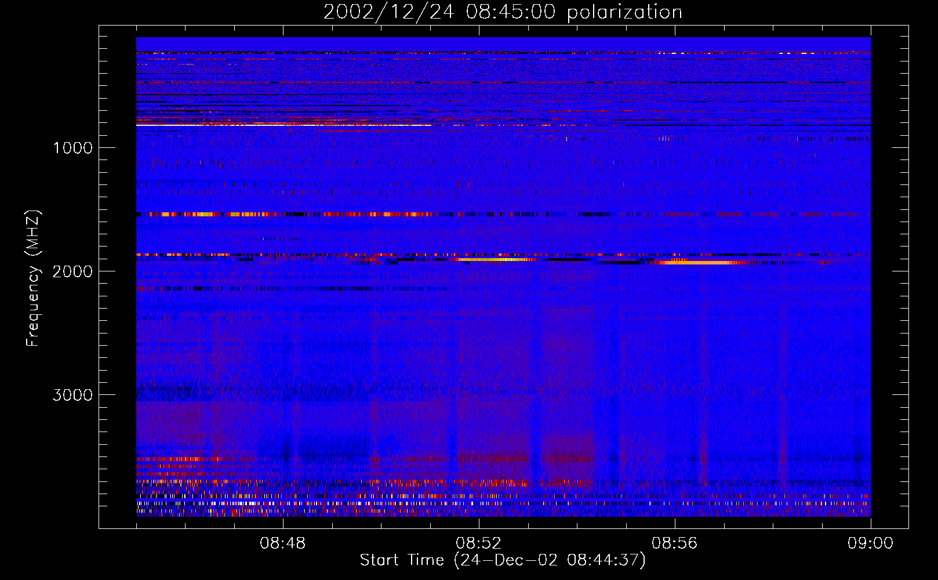Screen dimensions: 938x580
Task: Click the 'Frequency (MHZ)' axis title
Action: (33, 278)
